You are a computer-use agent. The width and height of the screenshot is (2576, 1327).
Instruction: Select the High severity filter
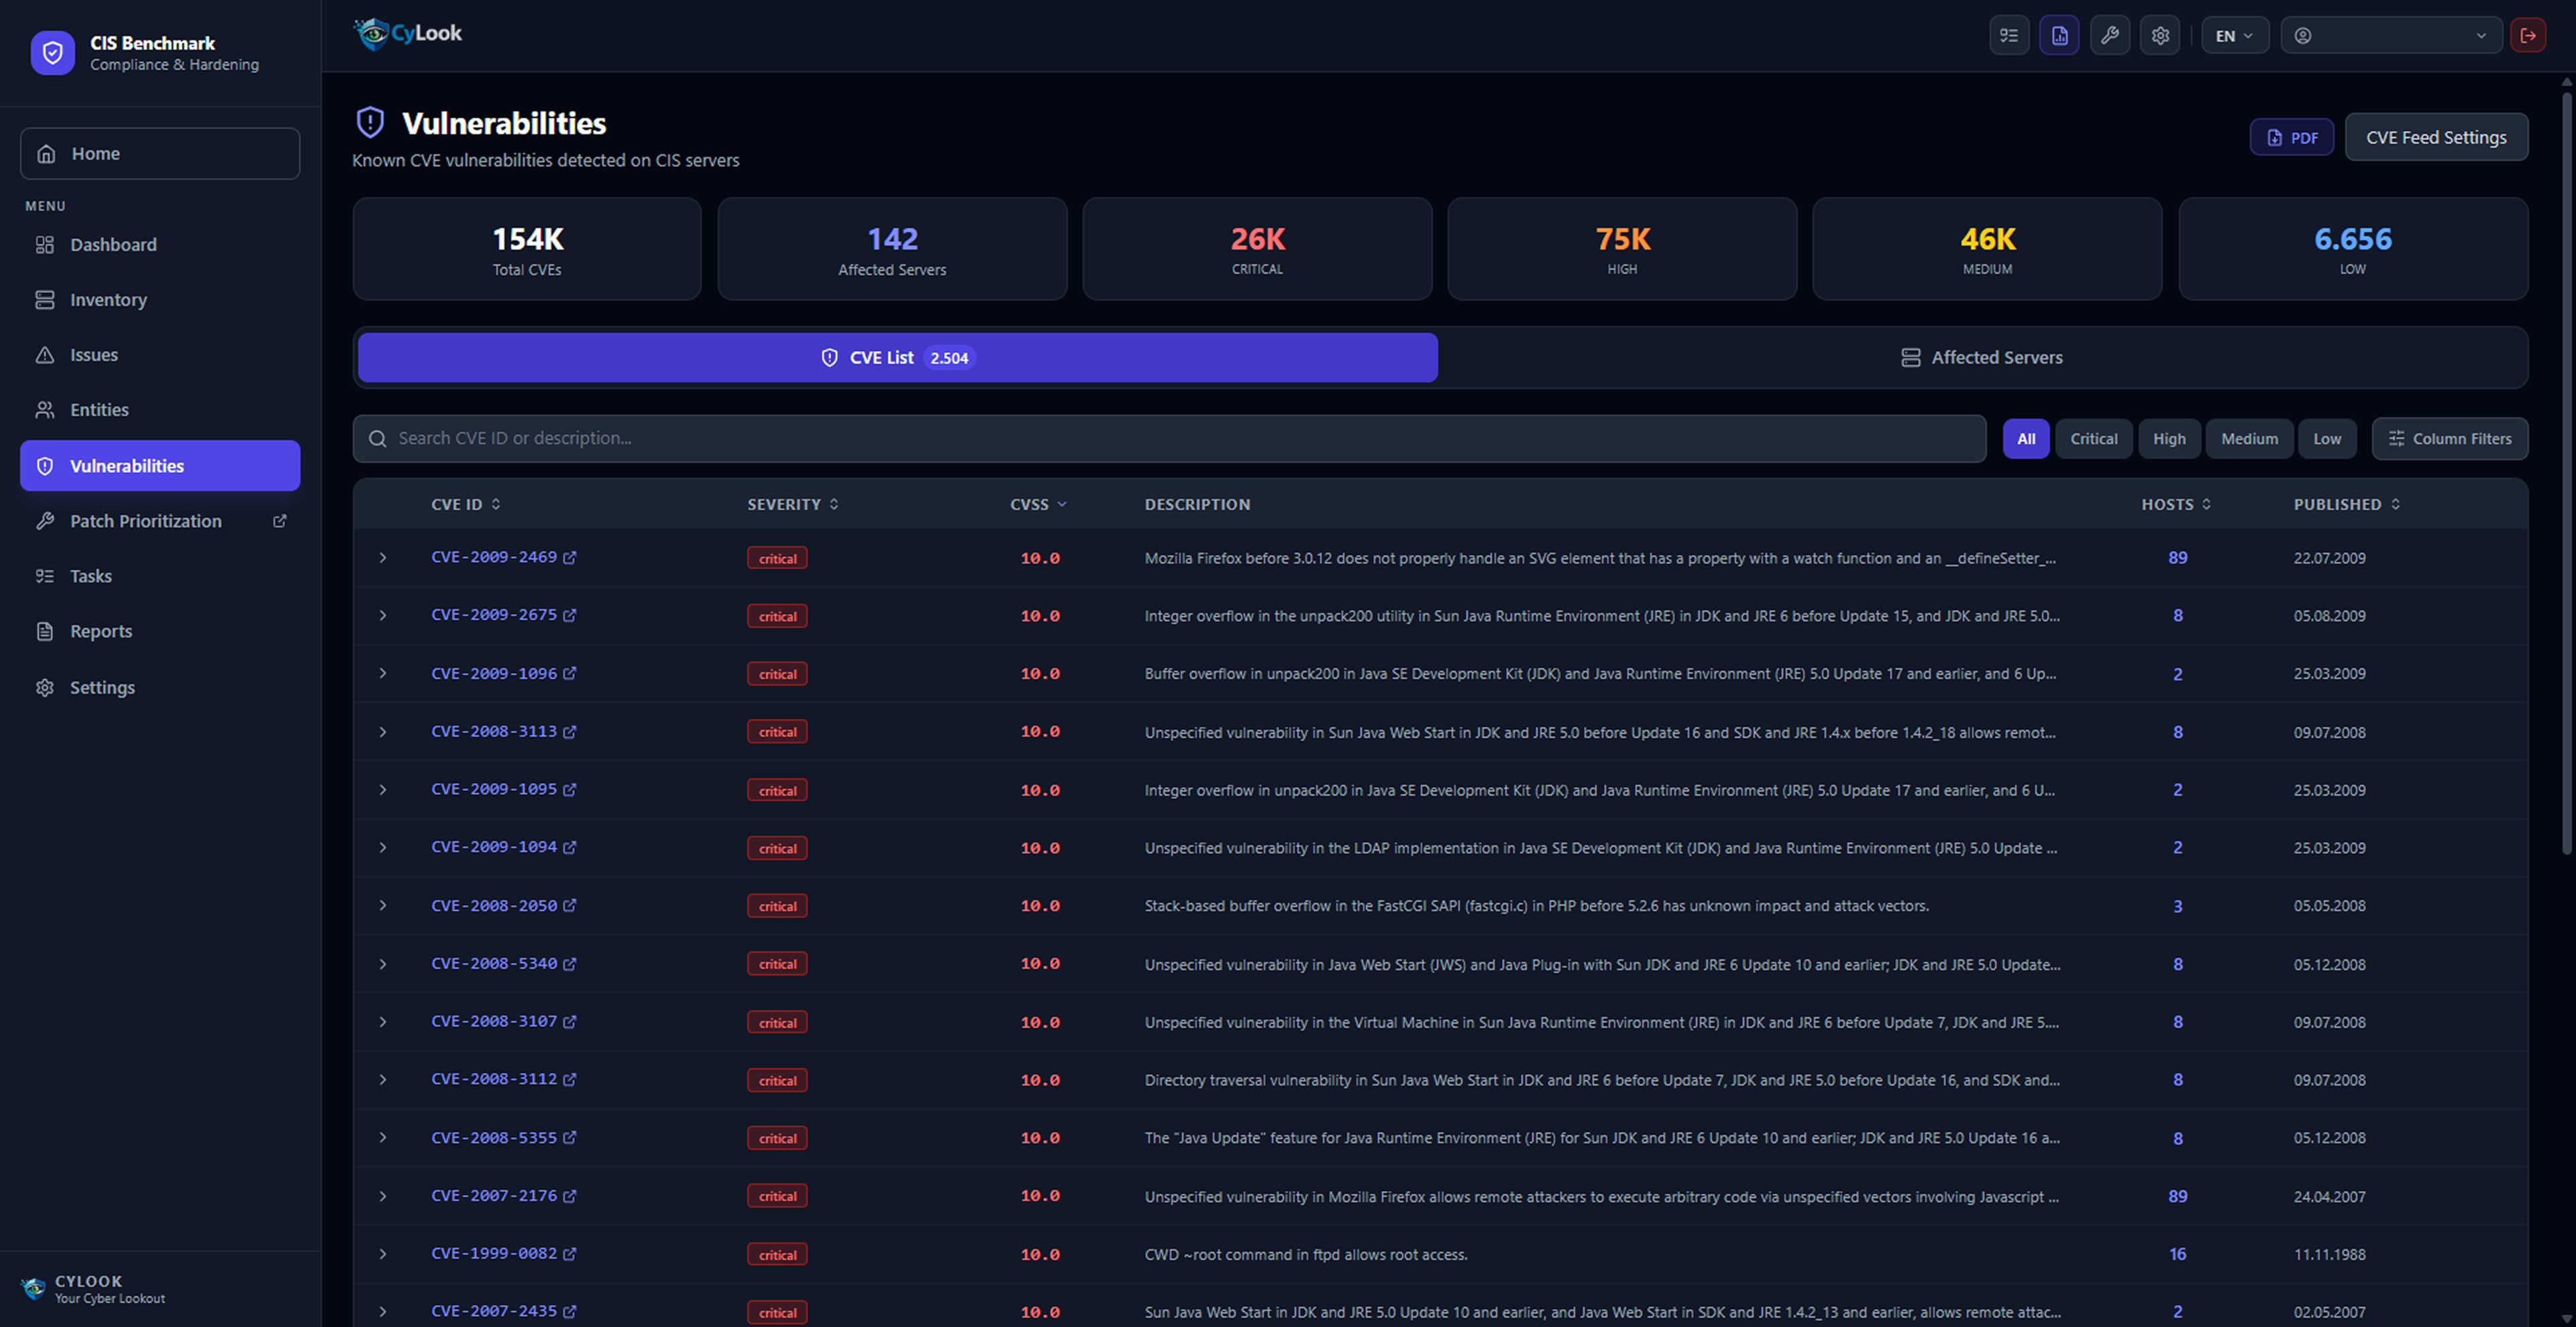[x=2169, y=439]
